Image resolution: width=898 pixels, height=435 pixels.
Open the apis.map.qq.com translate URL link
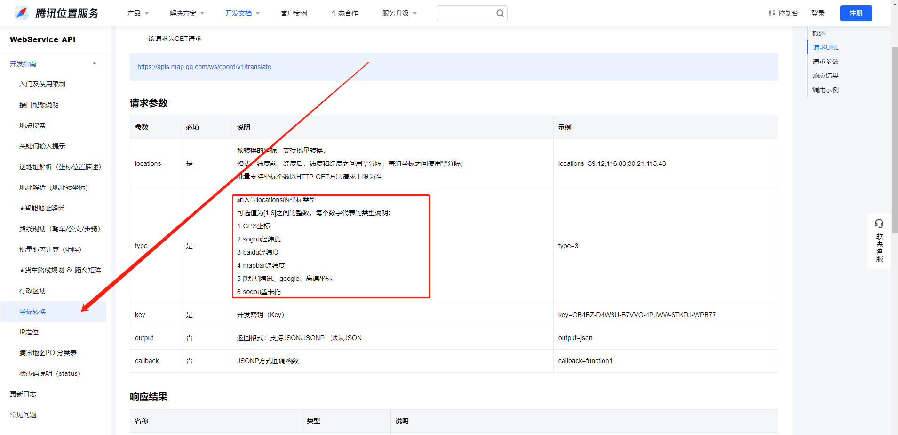(x=204, y=67)
